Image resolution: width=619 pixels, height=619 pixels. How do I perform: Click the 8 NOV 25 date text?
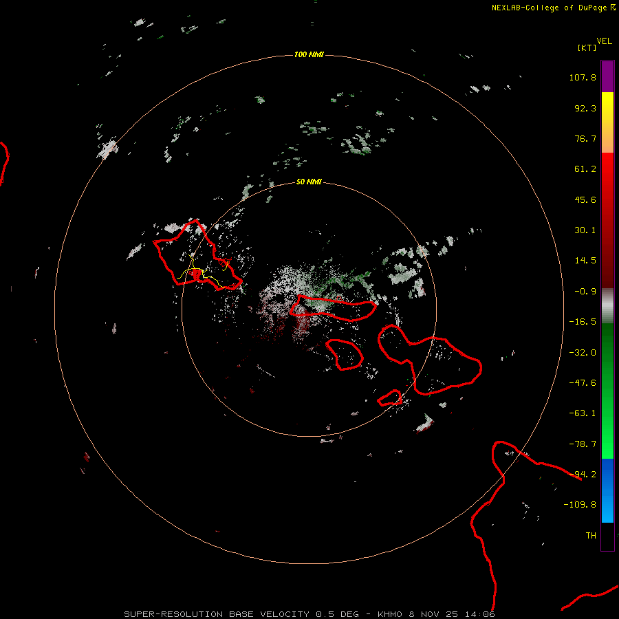pyautogui.click(x=433, y=614)
